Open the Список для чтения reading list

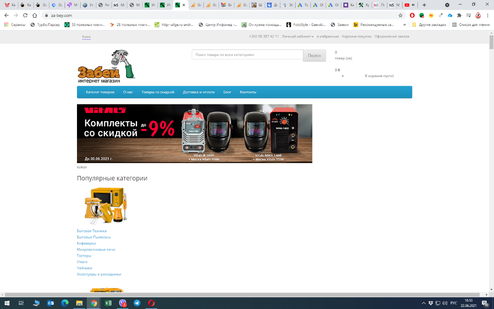coord(471,25)
